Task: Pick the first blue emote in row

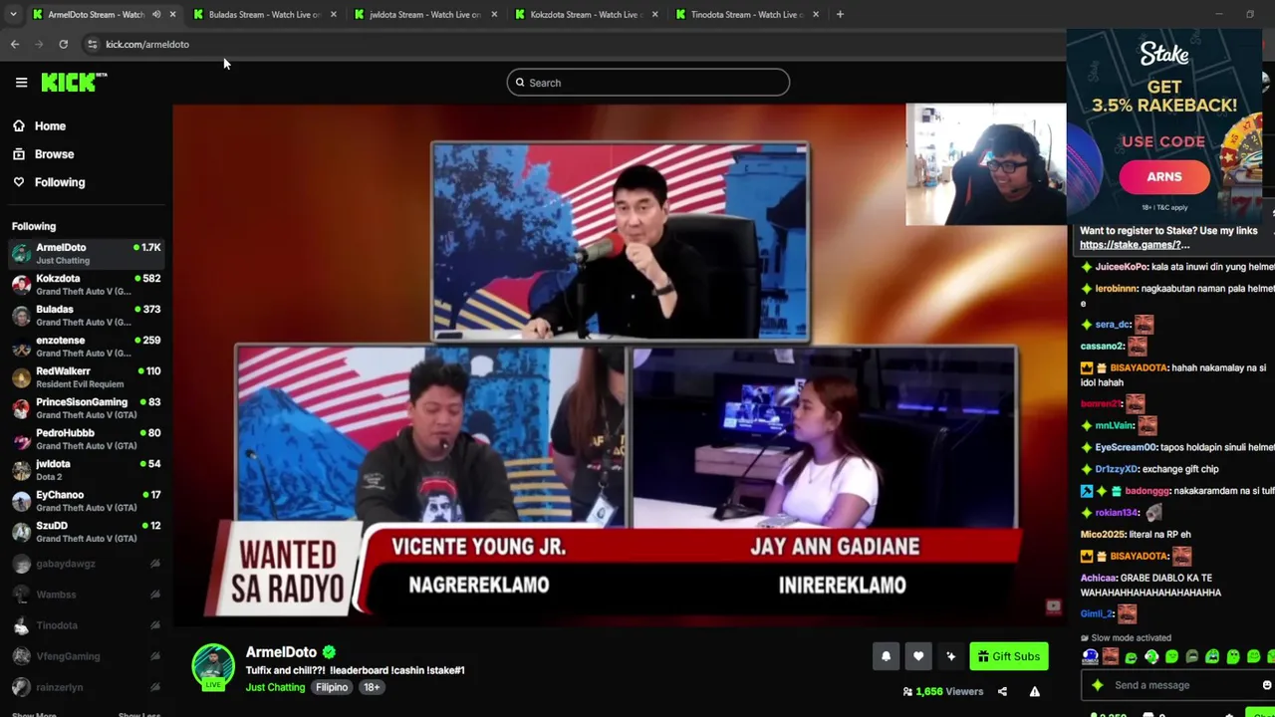Action: point(1090,657)
